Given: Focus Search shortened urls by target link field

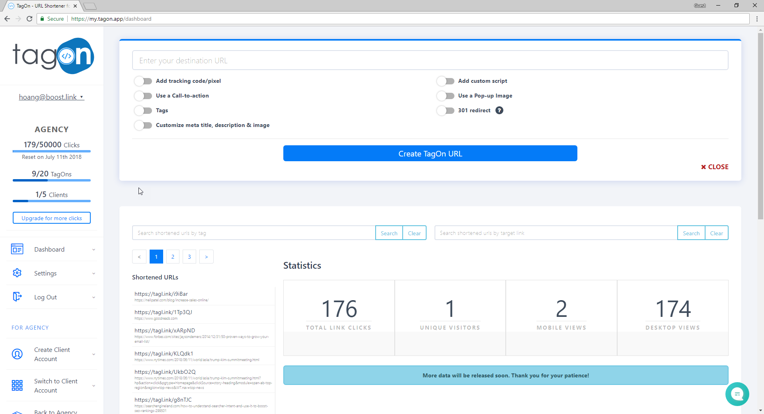Looking at the screenshot, I should [x=556, y=233].
